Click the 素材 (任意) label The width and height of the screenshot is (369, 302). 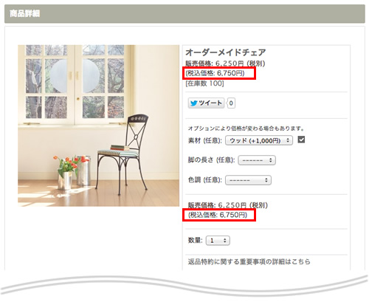coord(205,140)
